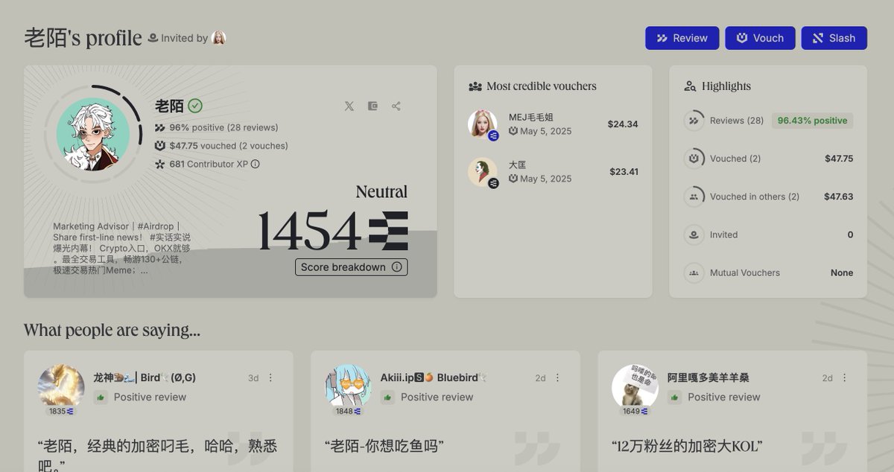Click the Invited highlight circular icon
The height and width of the screenshot is (472, 894).
coord(694,235)
